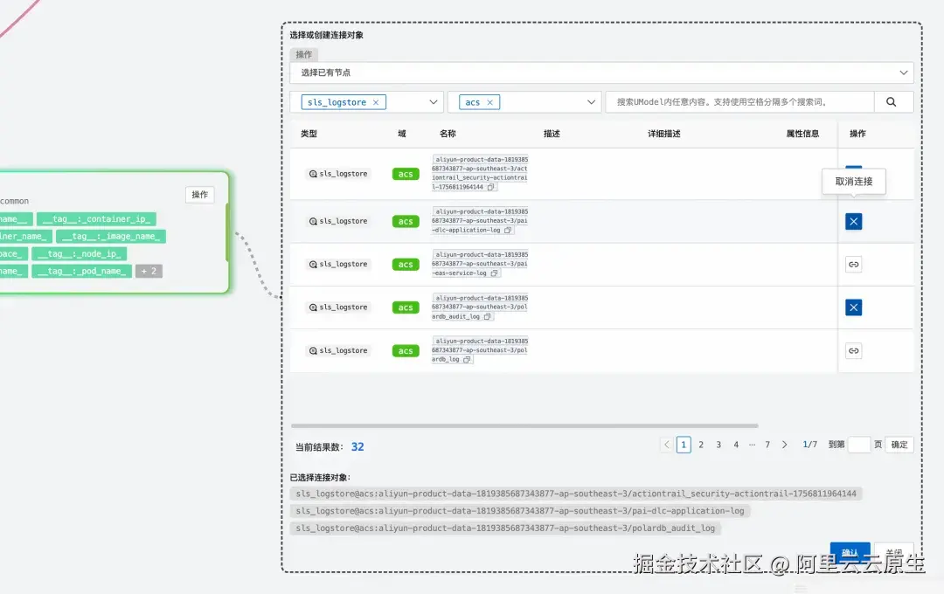
Task: Copy the polardb_audit_log name
Action: coord(488,316)
